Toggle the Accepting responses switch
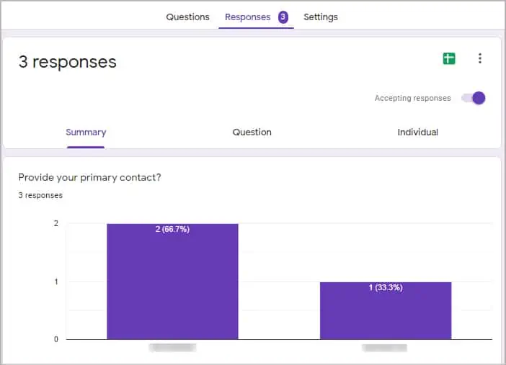Image resolution: width=506 pixels, height=365 pixels. coord(473,98)
